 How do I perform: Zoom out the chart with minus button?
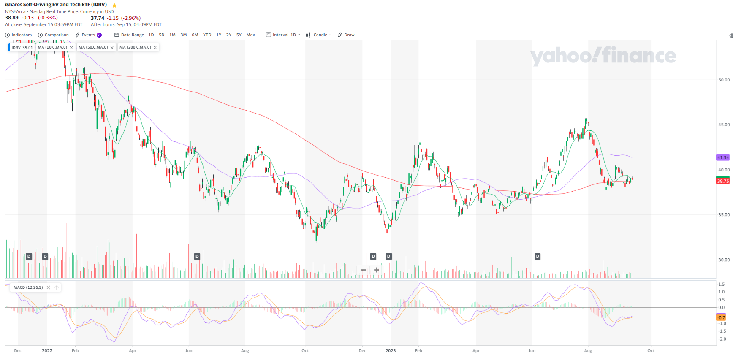(x=363, y=270)
